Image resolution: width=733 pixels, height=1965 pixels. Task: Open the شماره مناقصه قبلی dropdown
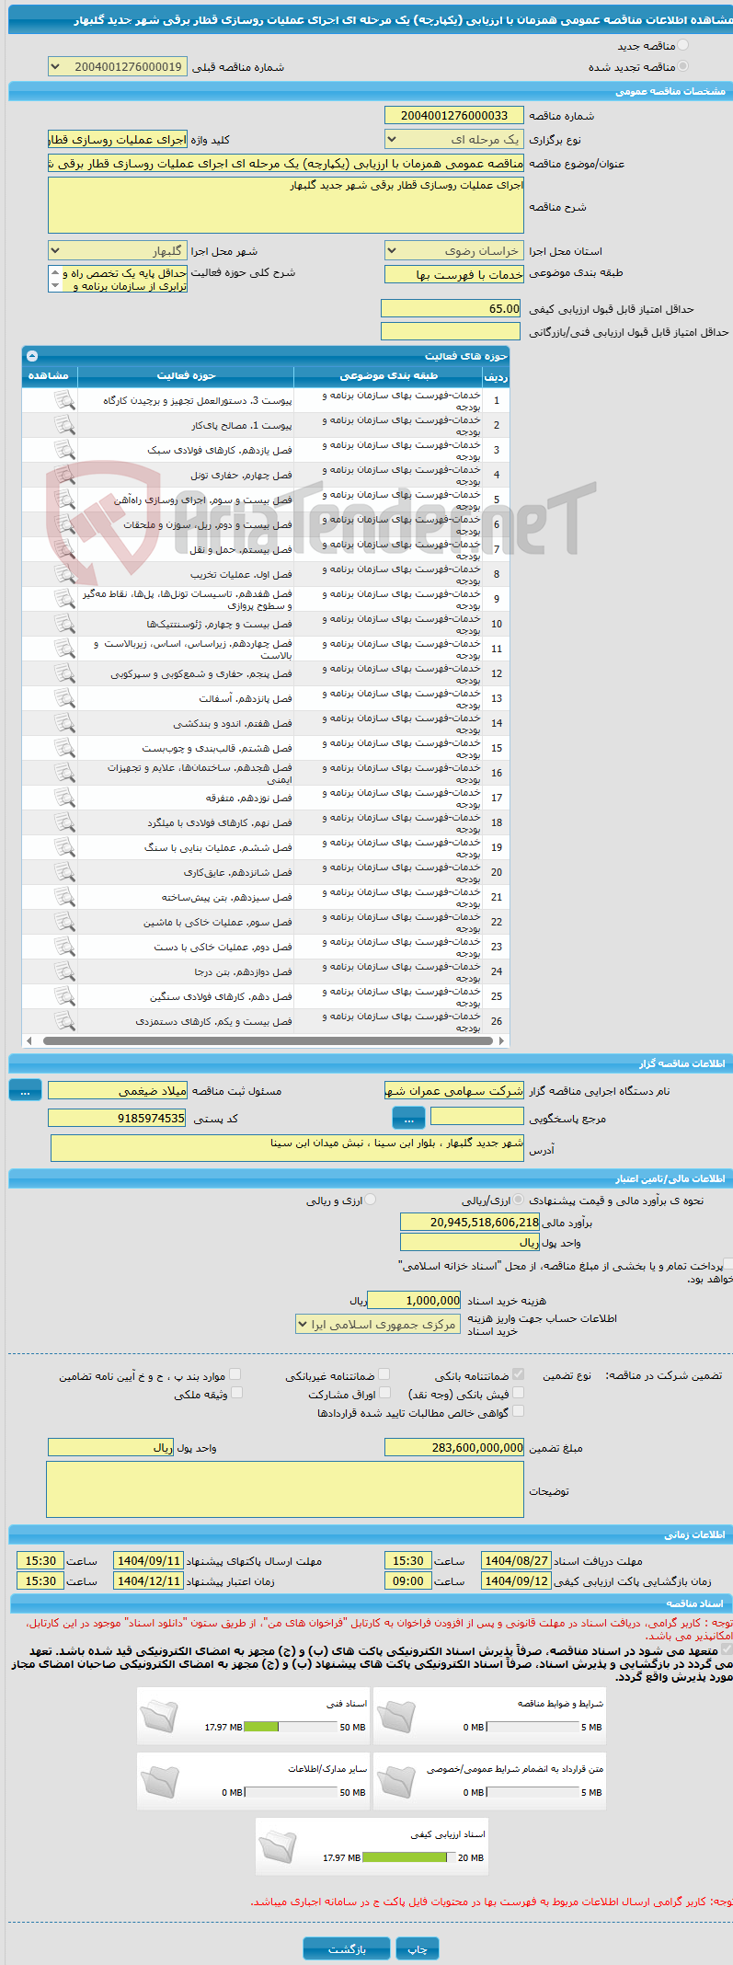tap(117, 66)
